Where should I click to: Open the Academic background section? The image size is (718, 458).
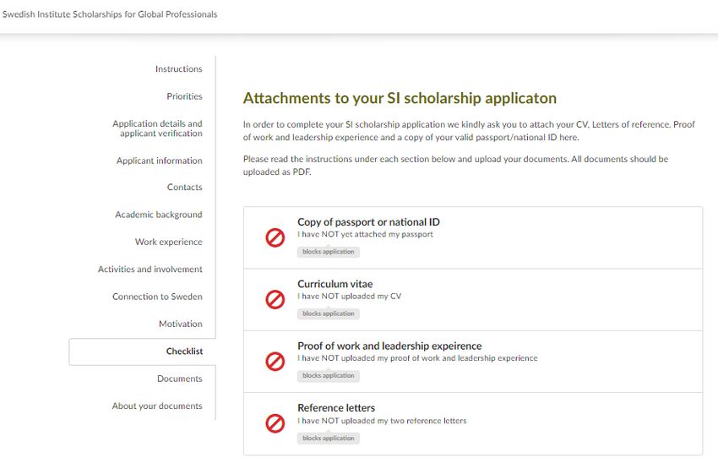pyautogui.click(x=159, y=215)
